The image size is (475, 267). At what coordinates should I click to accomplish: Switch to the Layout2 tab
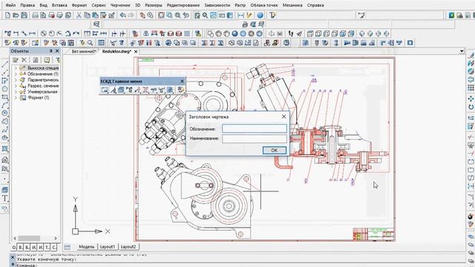coord(128,247)
